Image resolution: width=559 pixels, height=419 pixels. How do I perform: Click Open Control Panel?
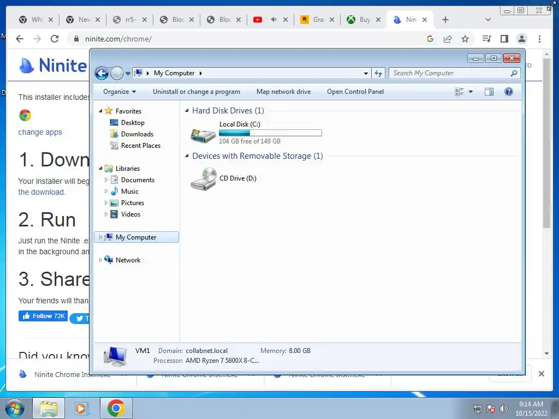[x=355, y=92]
